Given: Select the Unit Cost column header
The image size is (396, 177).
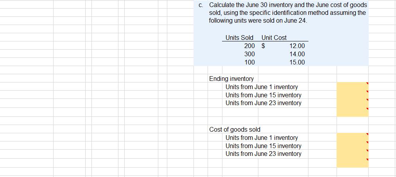Looking at the screenshot, I should 274,38.
